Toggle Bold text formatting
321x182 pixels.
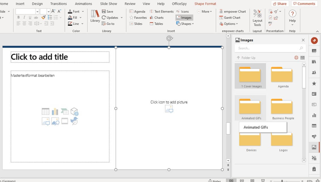pos(18,18)
